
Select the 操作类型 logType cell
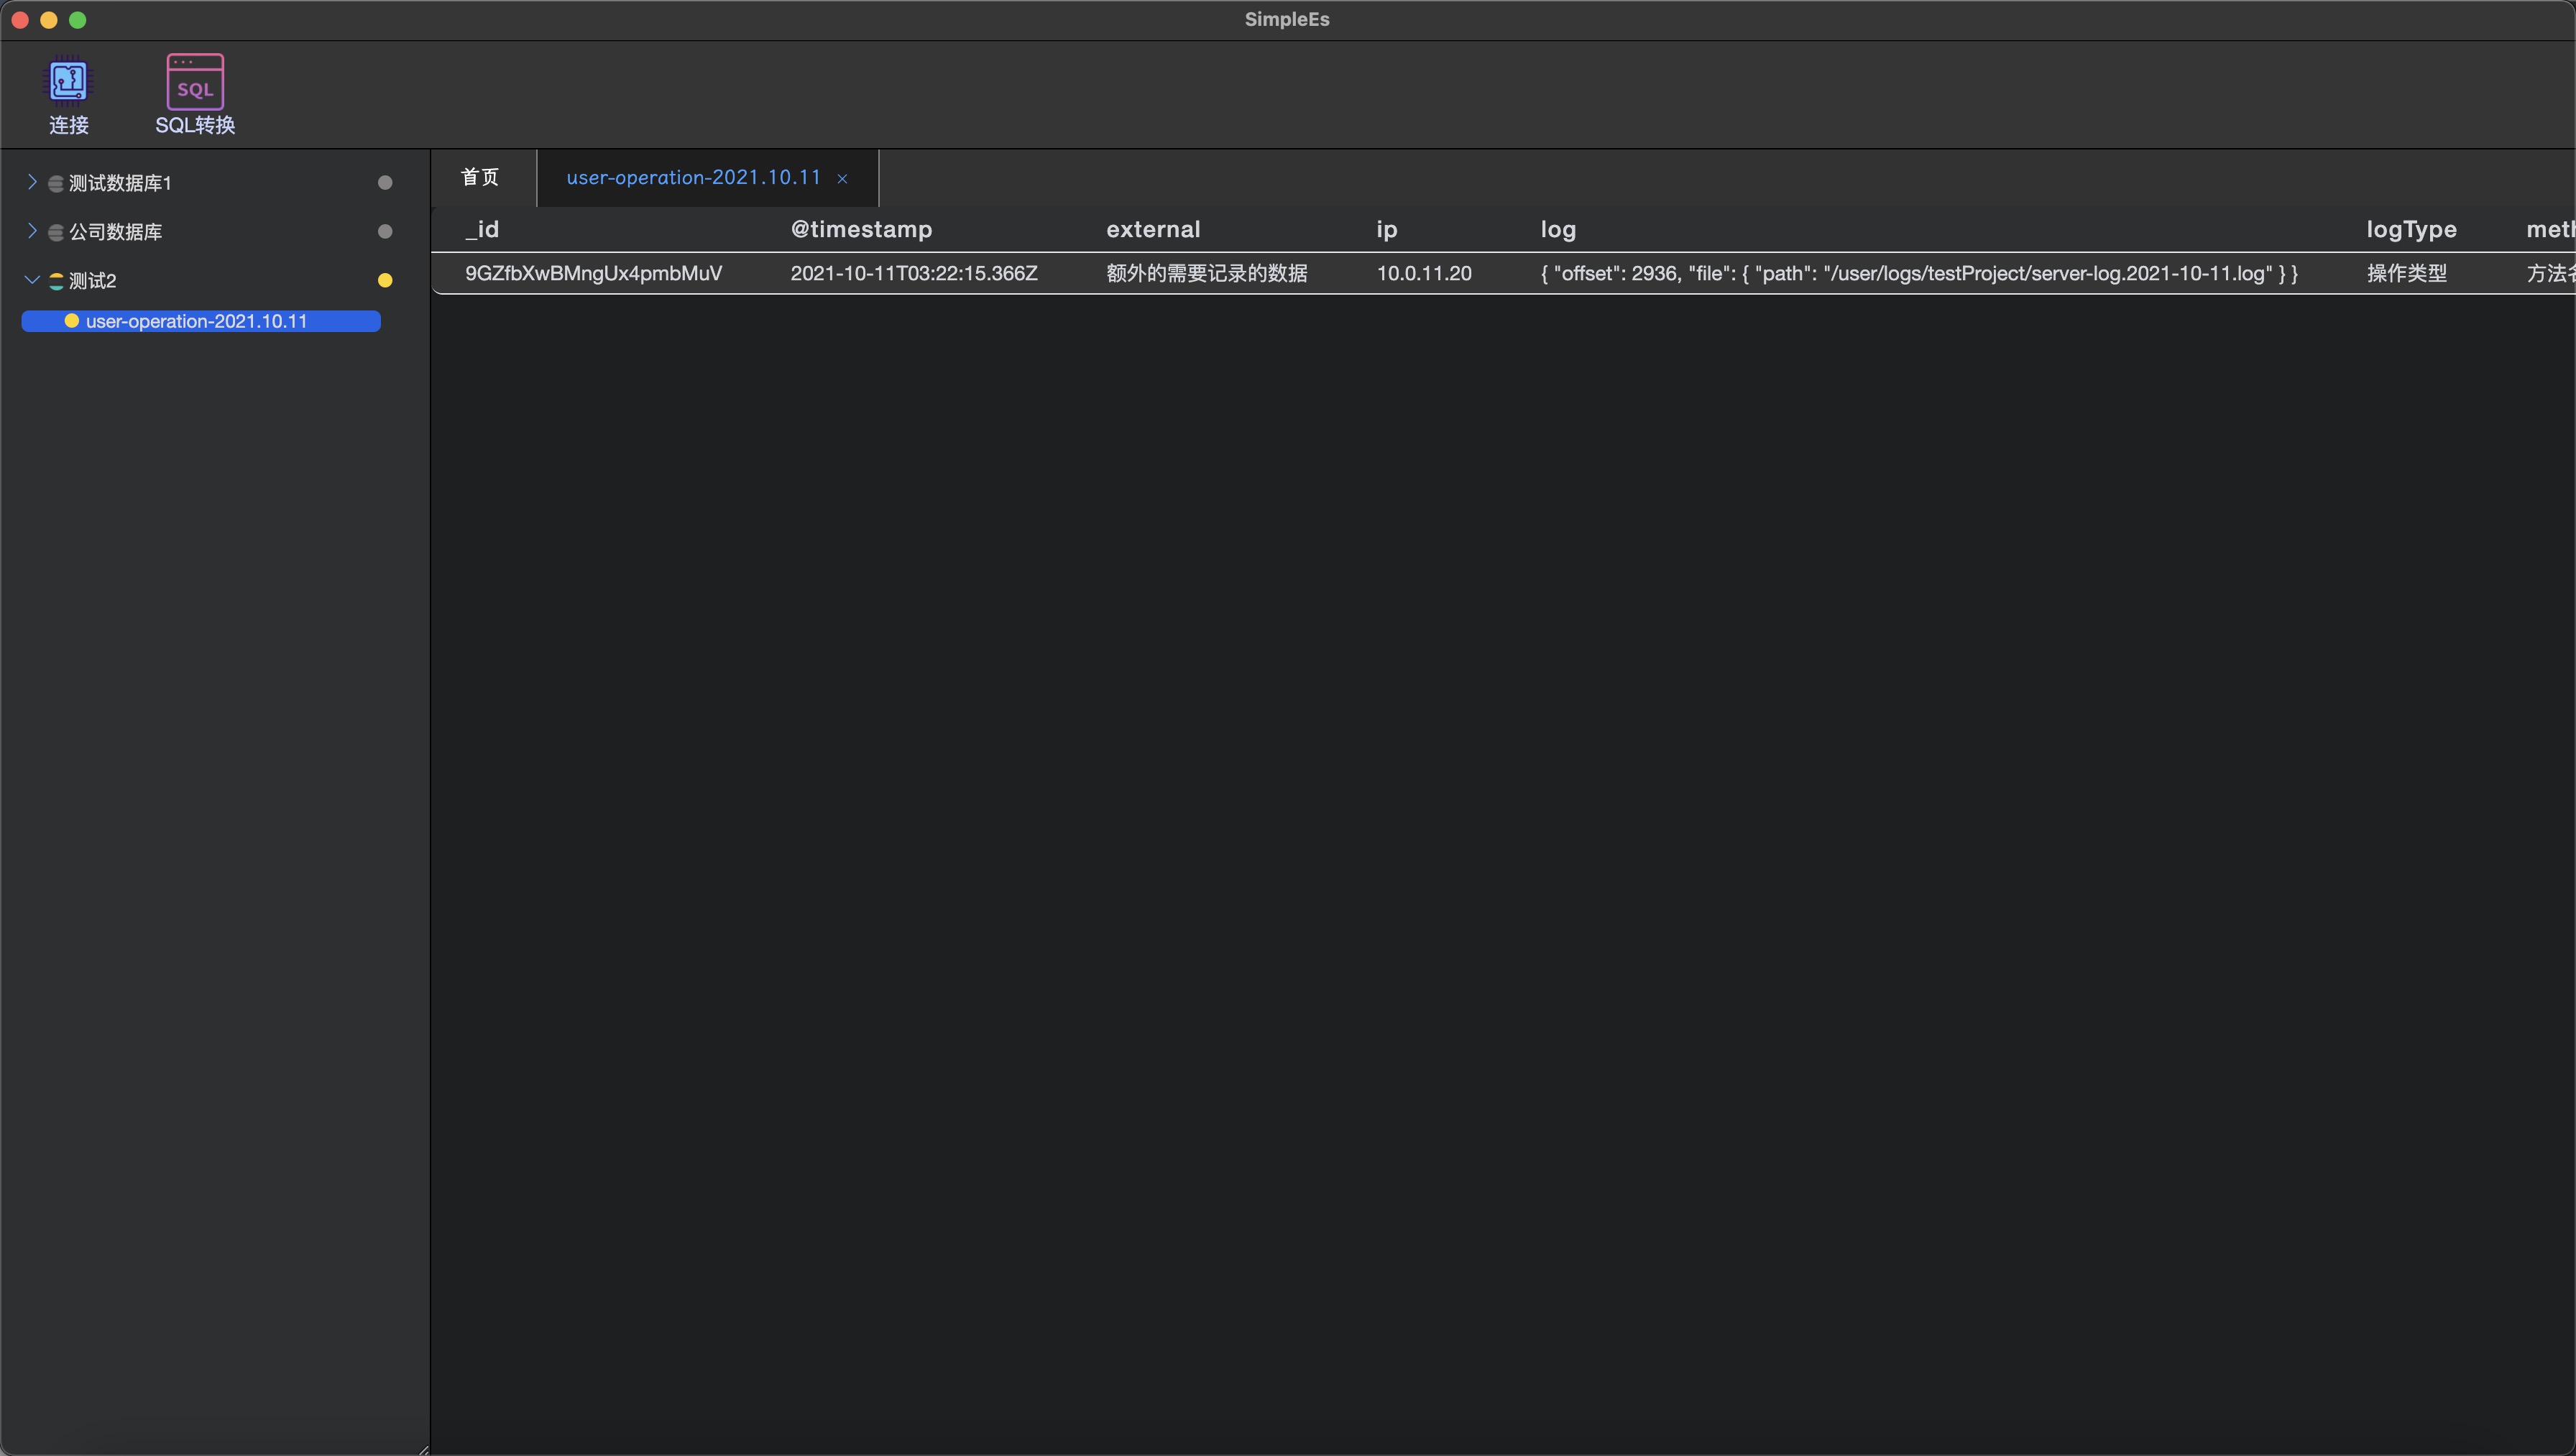(x=2407, y=273)
